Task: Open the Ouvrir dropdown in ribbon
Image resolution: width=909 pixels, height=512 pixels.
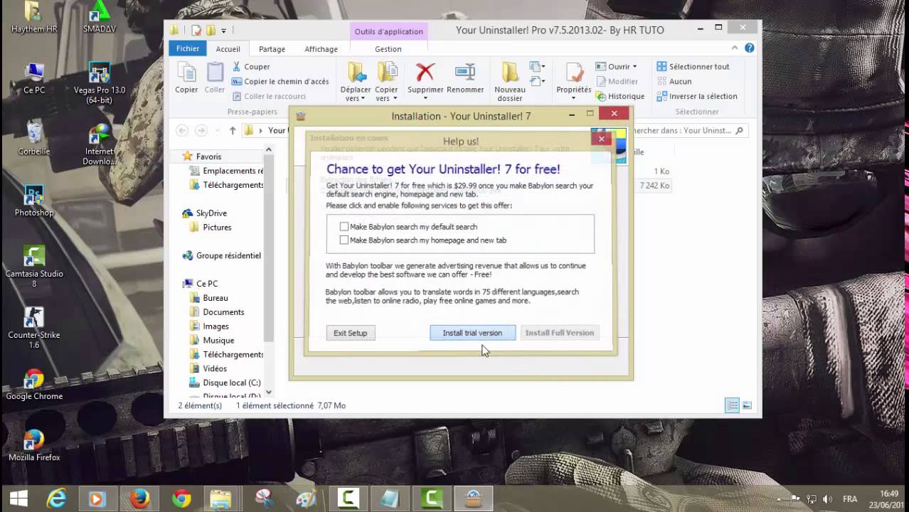Action: click(634, 67)
